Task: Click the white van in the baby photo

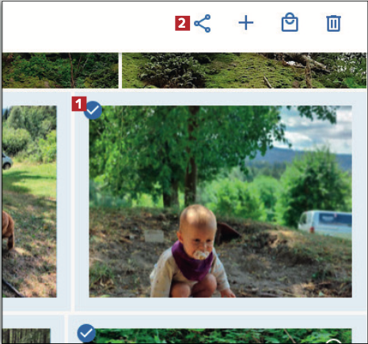Action: click(x=325, y=222)
